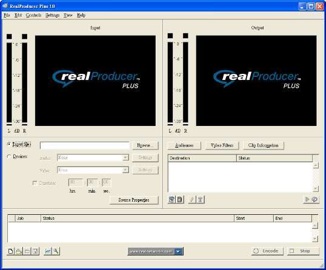
Task: Click the Video Filters button
Action: pos(222,145)
